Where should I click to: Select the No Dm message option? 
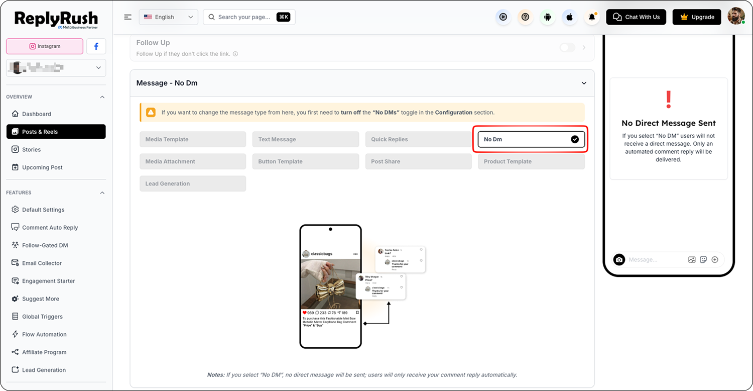531,139
